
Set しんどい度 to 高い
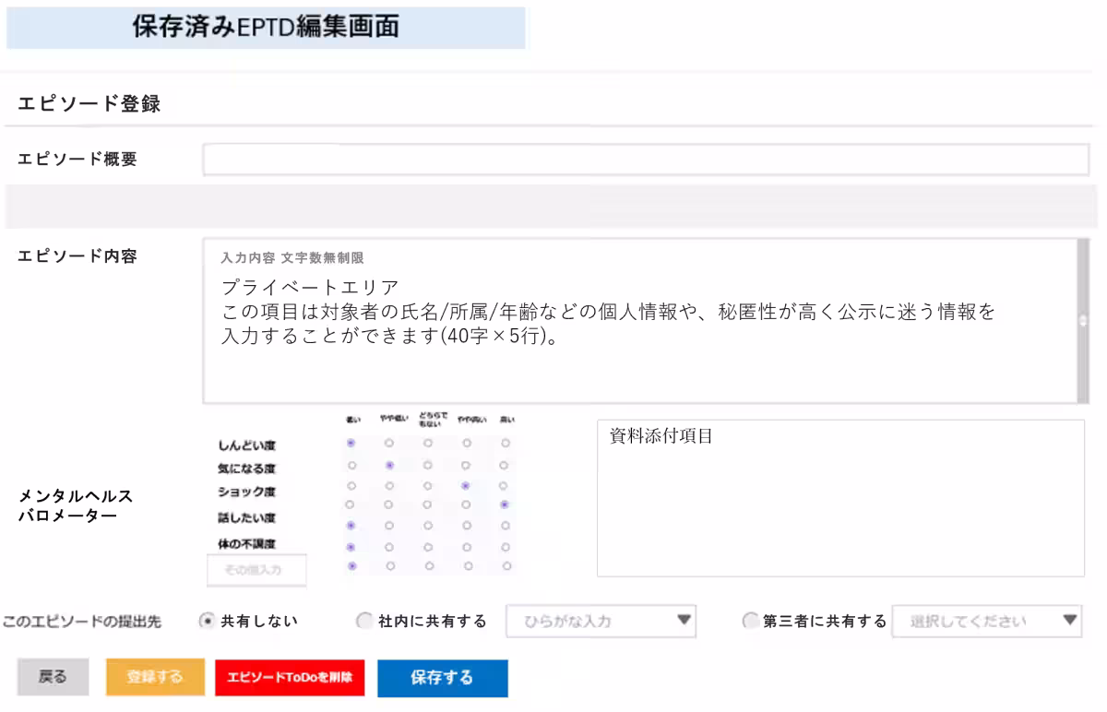pos(506,443)
